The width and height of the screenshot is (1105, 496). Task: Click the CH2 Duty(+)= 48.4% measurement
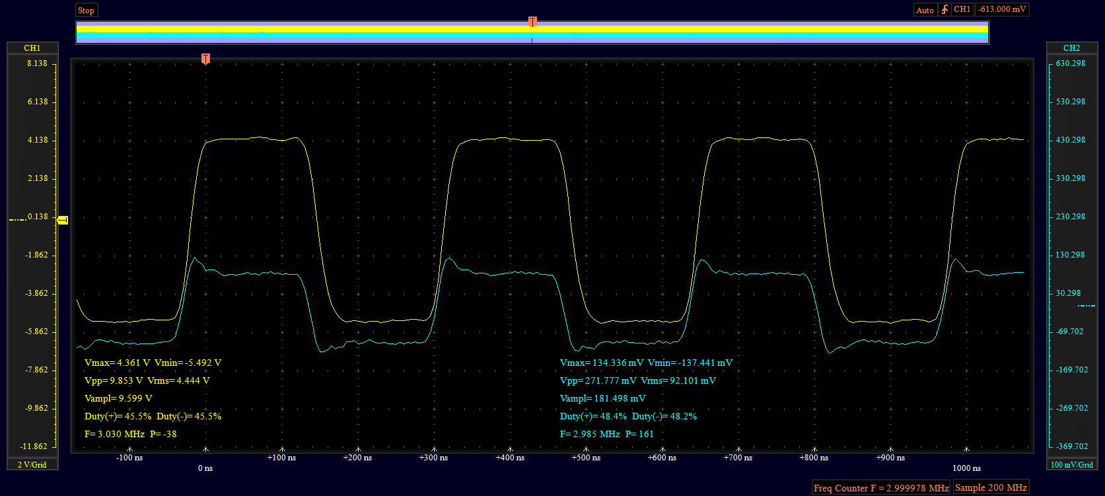[593, 416]
